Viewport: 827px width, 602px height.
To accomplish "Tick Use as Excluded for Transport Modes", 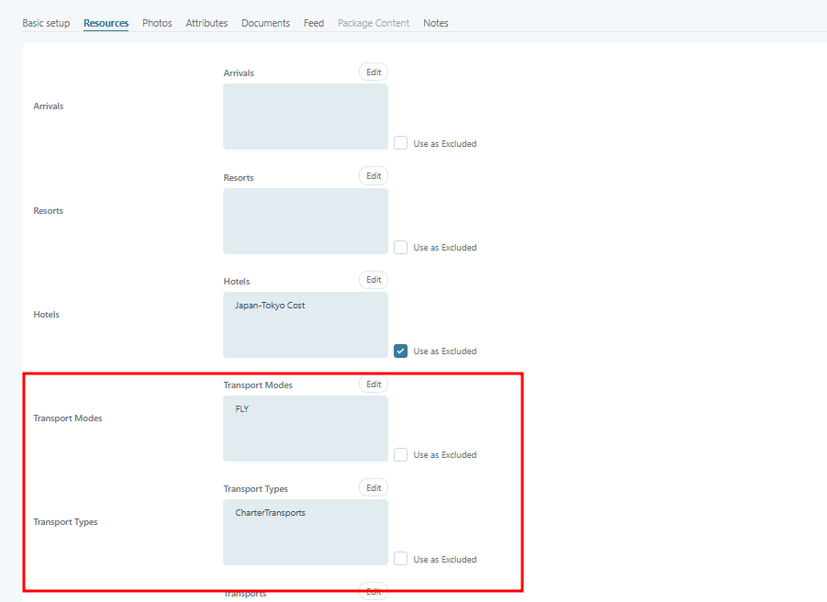I will click(401, 455).
